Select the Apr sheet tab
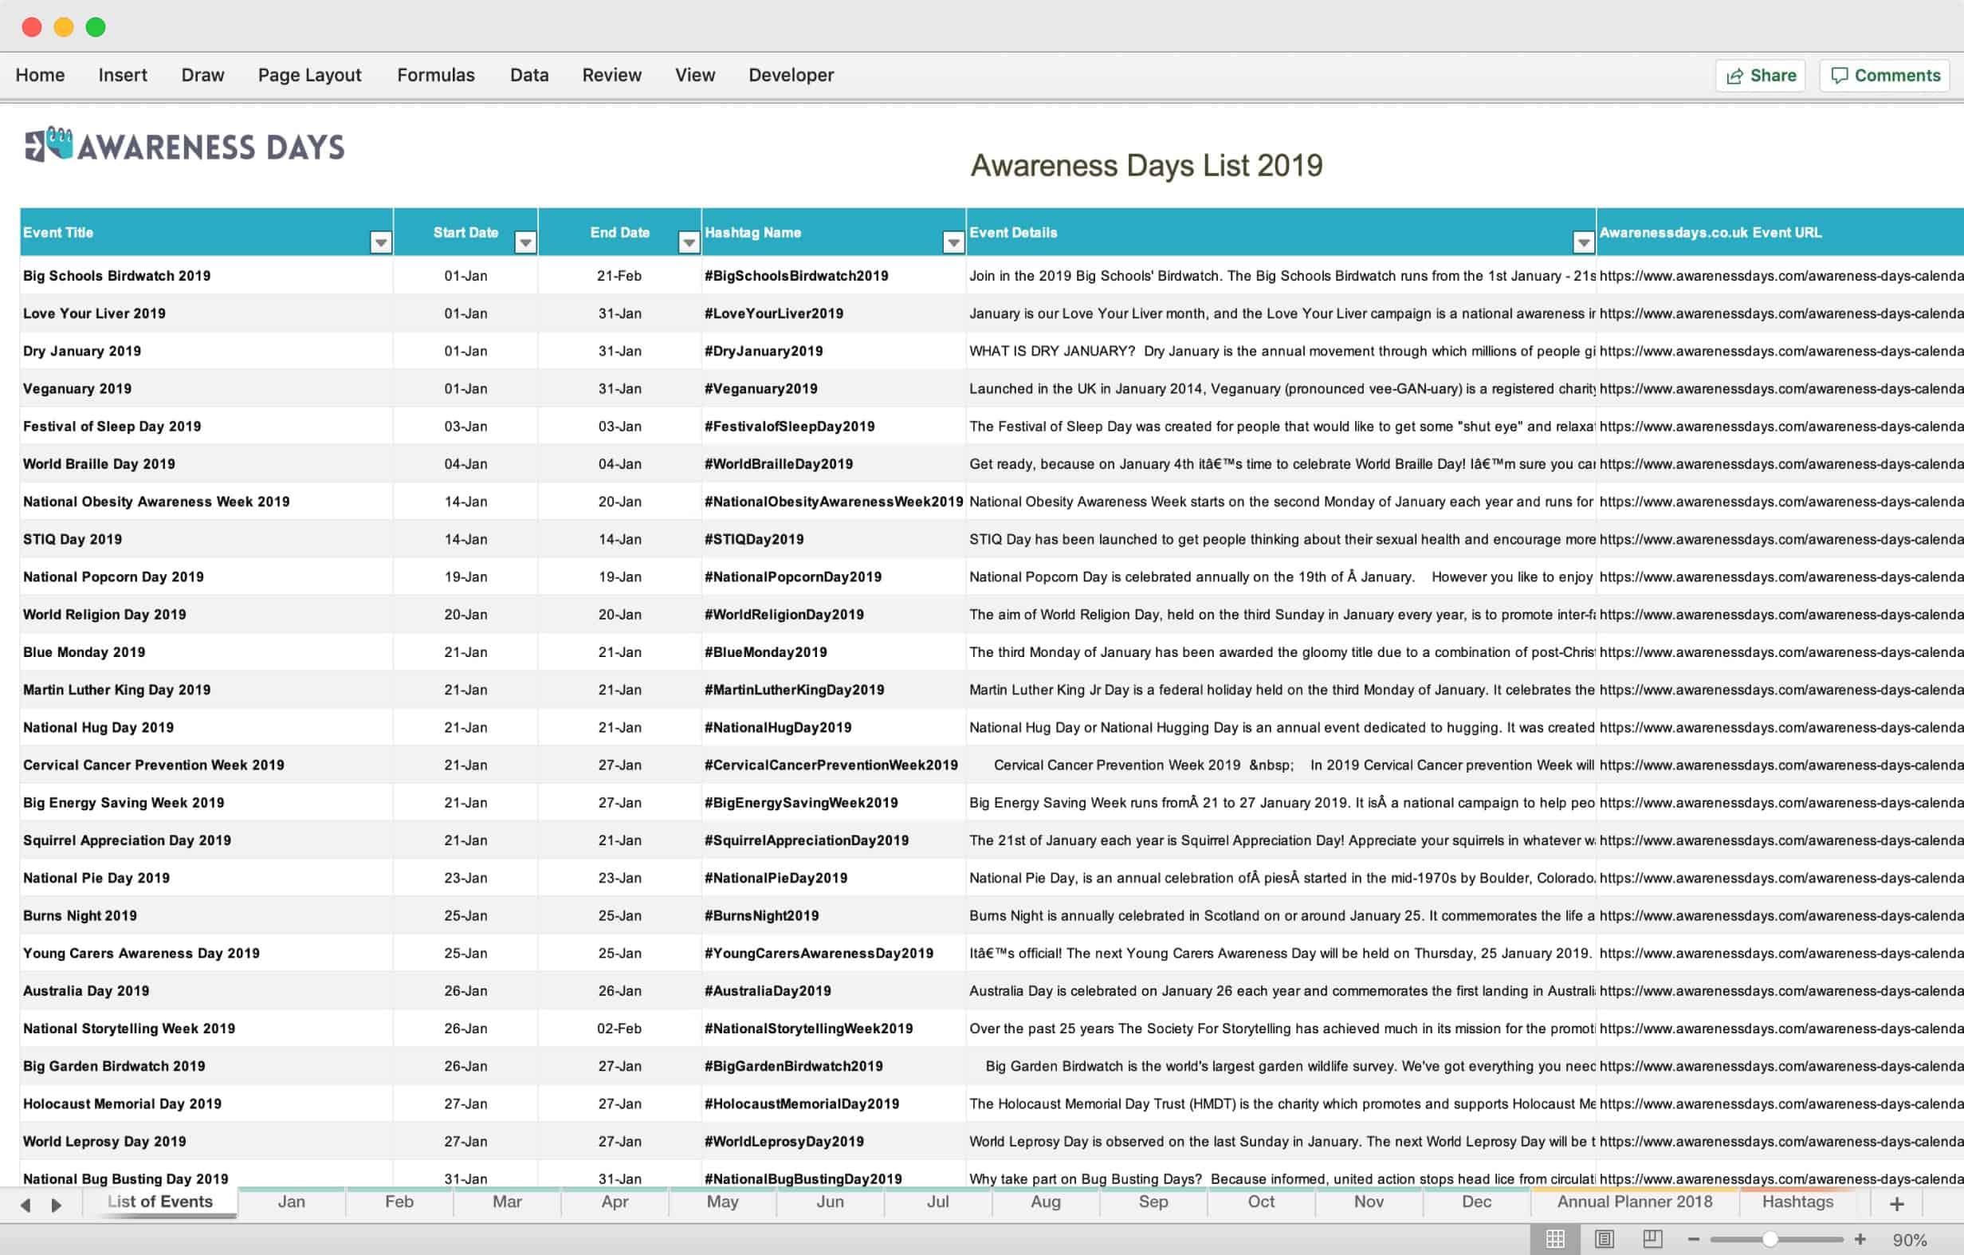The image size is (1964, 1255). (615, 1201)
